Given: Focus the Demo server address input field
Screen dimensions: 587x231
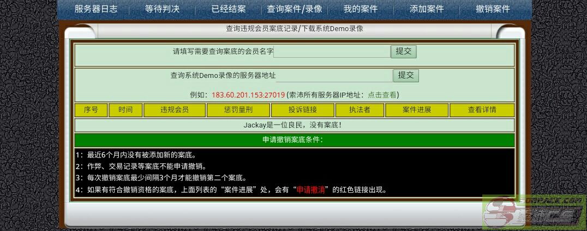Looking at the screenshot, I should (x=334, y=76).
